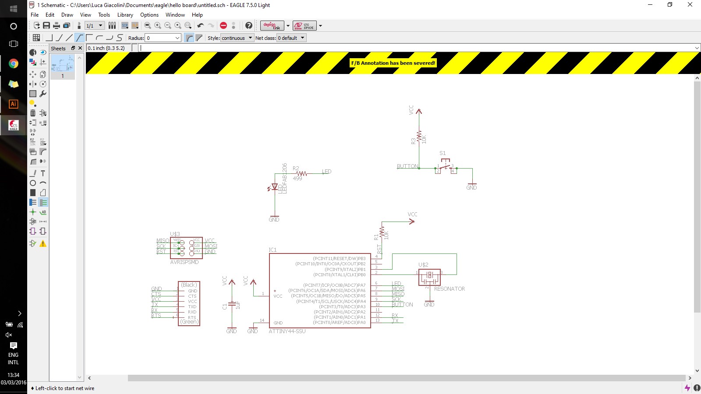Viewport: 701px width, 394px height.
Task: Select the Copy tool
Action: coord(43,74)
